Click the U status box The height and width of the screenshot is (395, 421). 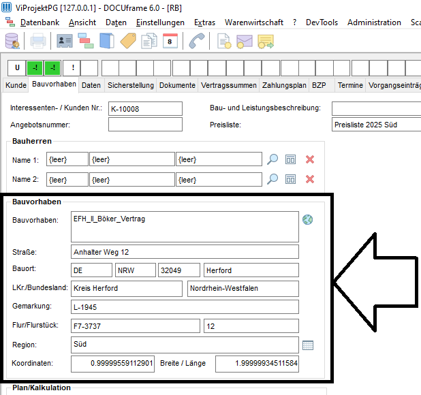coord(17,68)
